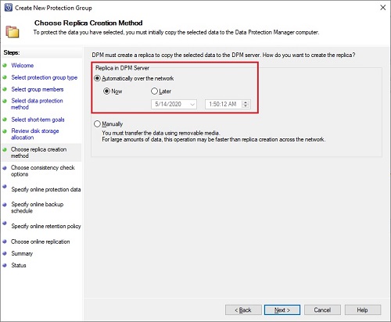Screen dimensions: 391x322
Task: Click the Next button
Action: [282, 310]
